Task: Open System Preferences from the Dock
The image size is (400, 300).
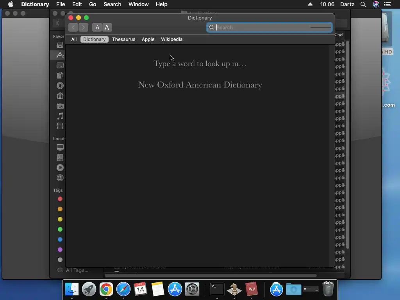Action: [x=192, y=289]
